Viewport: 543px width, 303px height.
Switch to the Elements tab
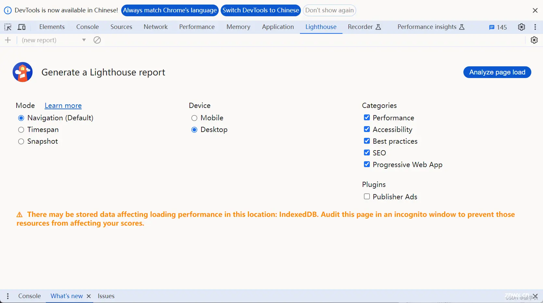click(x=52, y=27)
